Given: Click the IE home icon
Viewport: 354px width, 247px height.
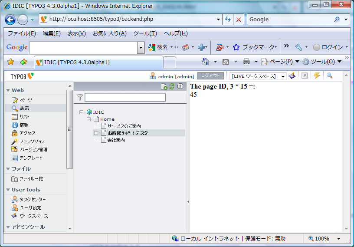Looking at the screenshot, I should point(206,62).
